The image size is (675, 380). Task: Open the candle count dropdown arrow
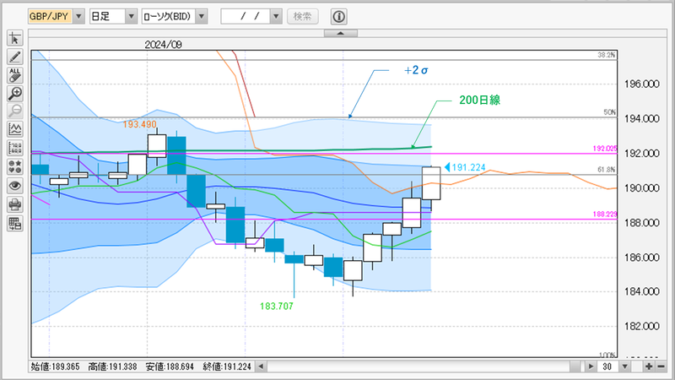[624, 366]
